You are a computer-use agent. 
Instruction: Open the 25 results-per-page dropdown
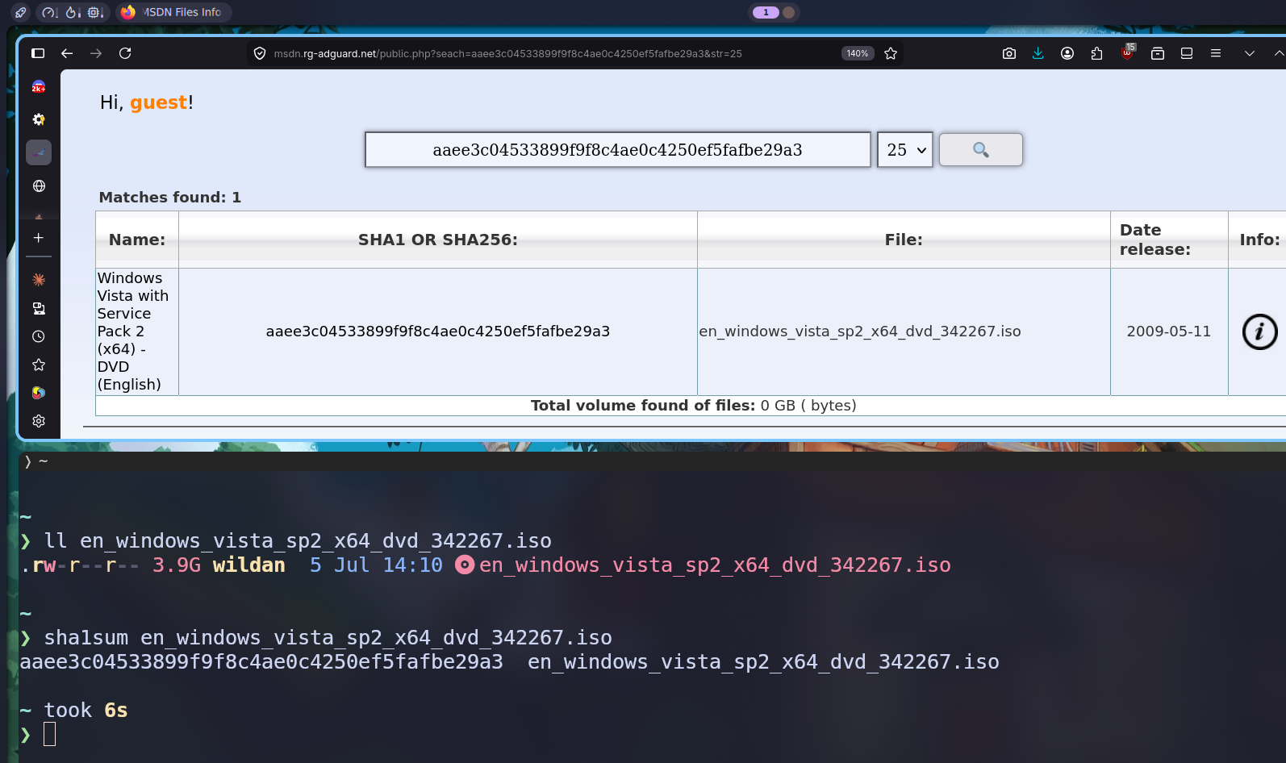(x=905, y=150)
